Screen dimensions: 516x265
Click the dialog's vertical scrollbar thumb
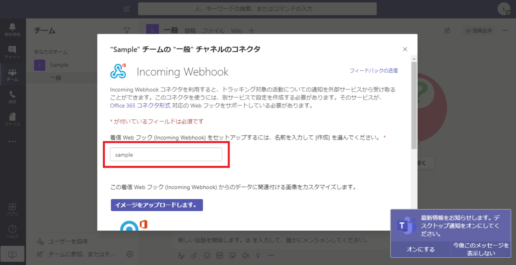414,105
